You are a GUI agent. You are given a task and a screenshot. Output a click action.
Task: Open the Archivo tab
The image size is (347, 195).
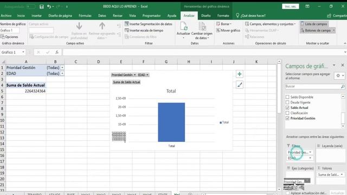tap(6, 16)
